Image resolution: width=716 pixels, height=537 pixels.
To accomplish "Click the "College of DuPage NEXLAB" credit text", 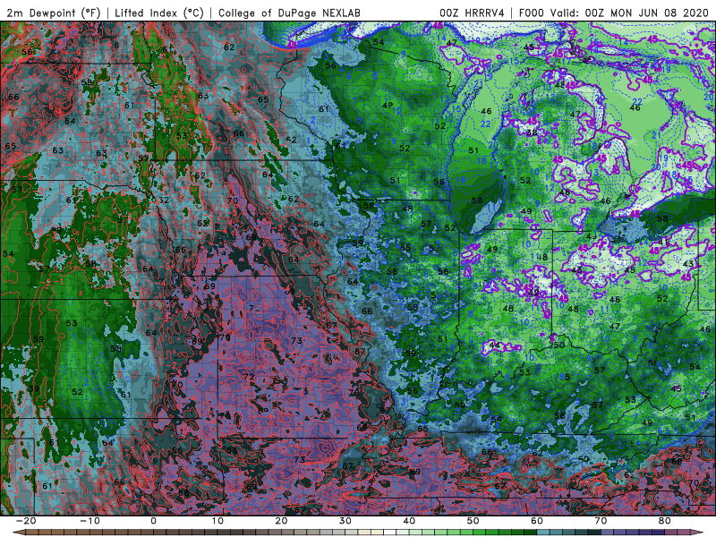I will pyautogui.click(x=289, y=13).
